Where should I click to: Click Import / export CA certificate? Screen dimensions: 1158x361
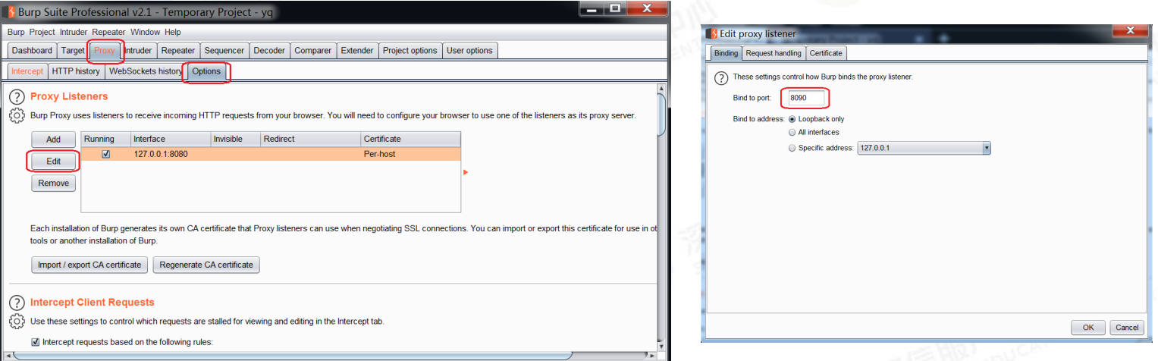click(x=89, y=265)
